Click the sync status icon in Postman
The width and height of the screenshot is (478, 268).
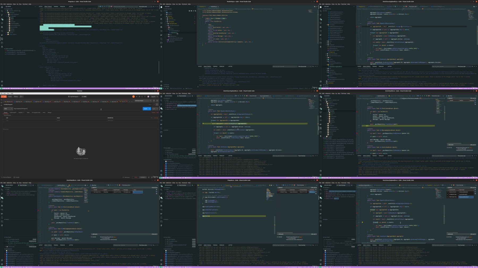click(x=133, y=96)
